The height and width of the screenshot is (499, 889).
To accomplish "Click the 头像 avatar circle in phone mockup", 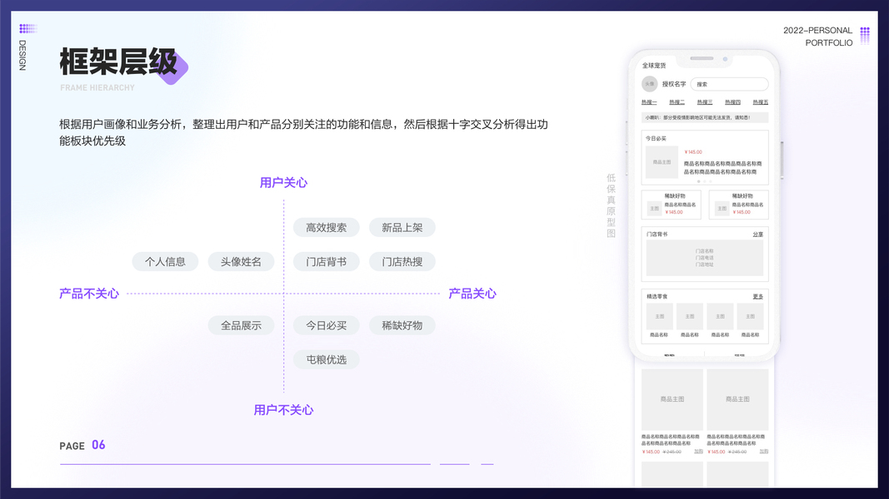I will click(x=649, y=84).
